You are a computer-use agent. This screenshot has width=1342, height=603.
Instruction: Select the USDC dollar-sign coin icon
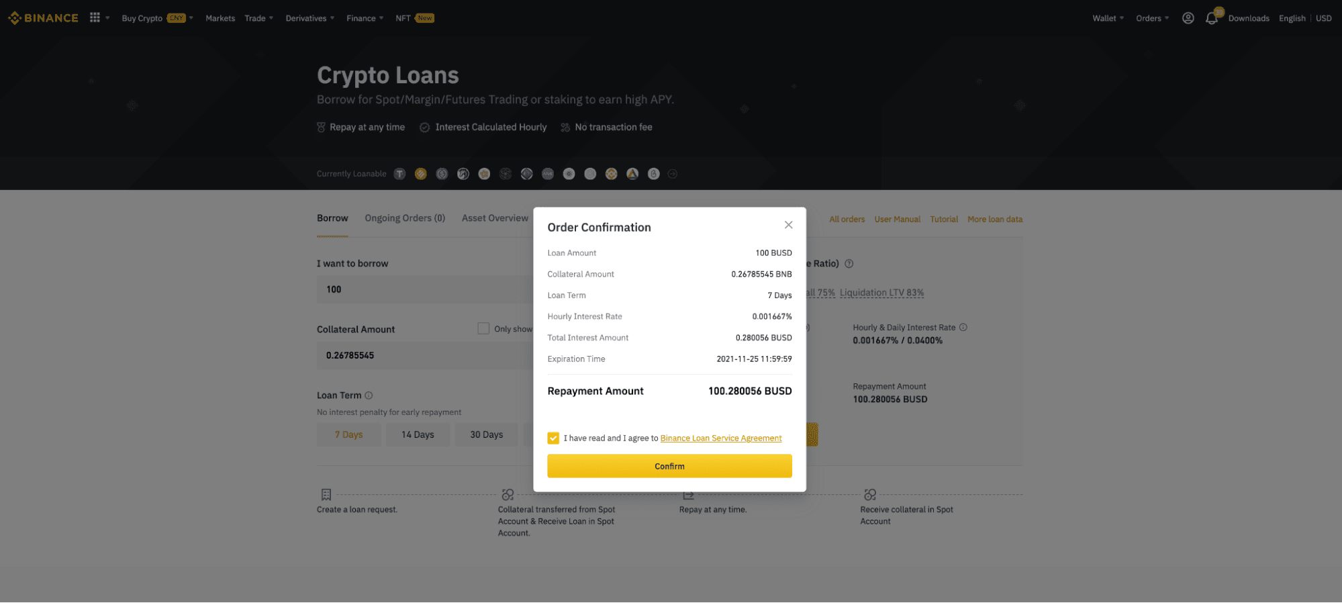point(442,174)
